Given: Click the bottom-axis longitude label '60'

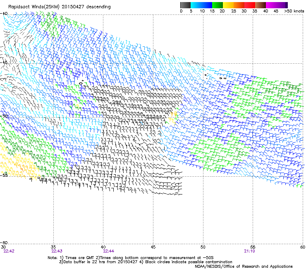Looking at the screenshot, I should click(303, 247).
